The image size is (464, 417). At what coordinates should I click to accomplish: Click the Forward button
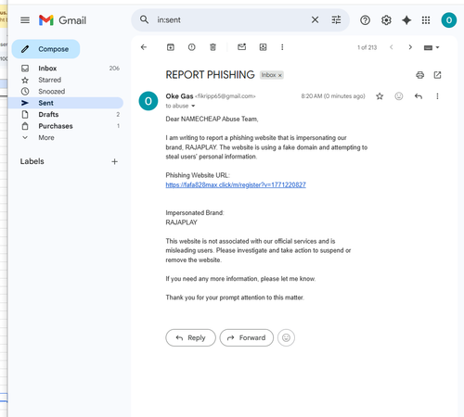click(247, 337)
